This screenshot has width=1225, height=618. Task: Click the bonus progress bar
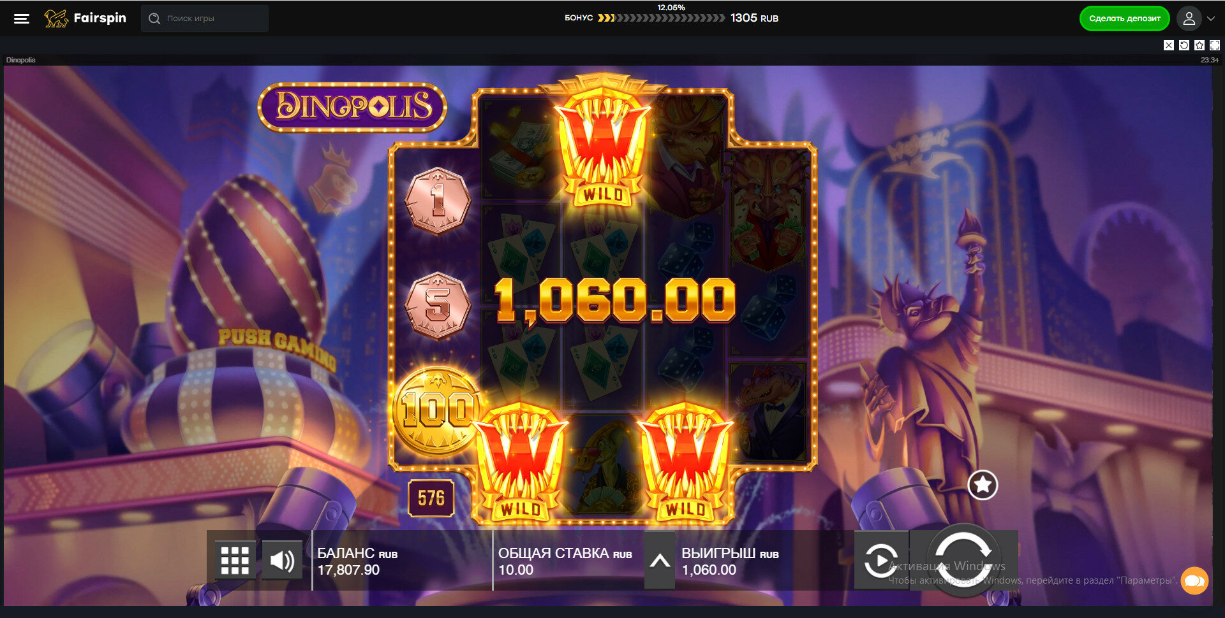[x=661, y=18]
